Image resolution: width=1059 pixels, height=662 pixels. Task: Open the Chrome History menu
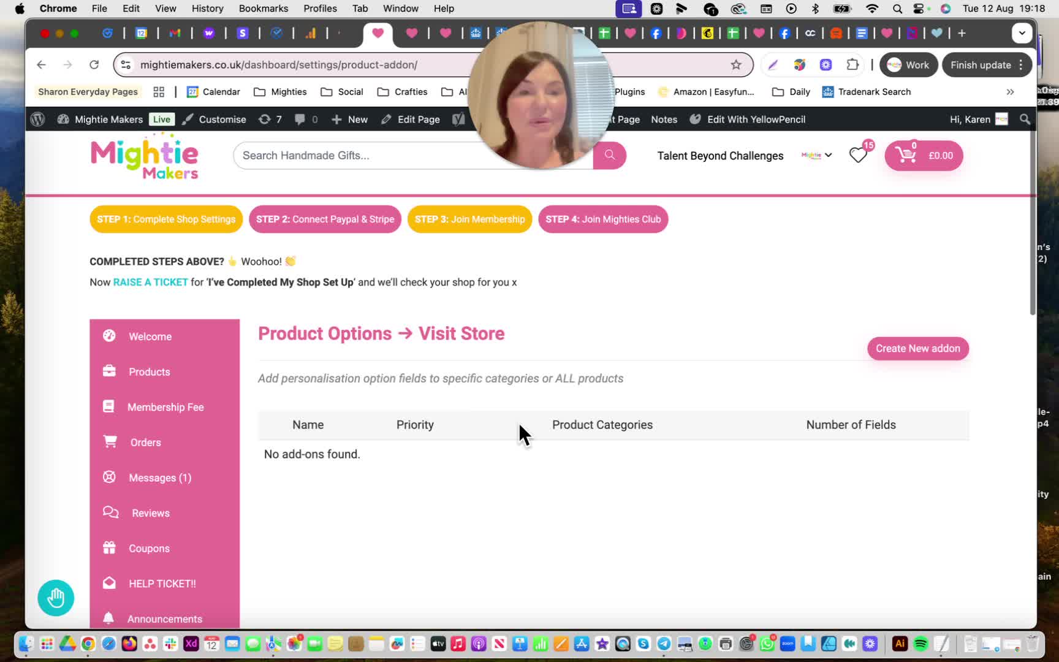tap(207, 9)
